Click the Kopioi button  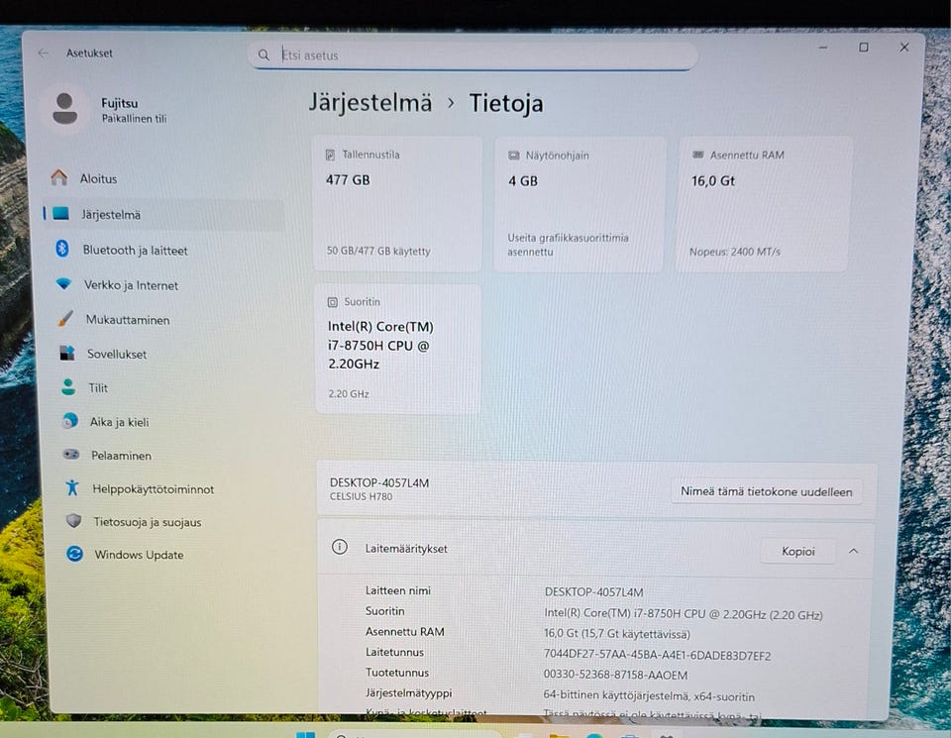coord(797,551)
